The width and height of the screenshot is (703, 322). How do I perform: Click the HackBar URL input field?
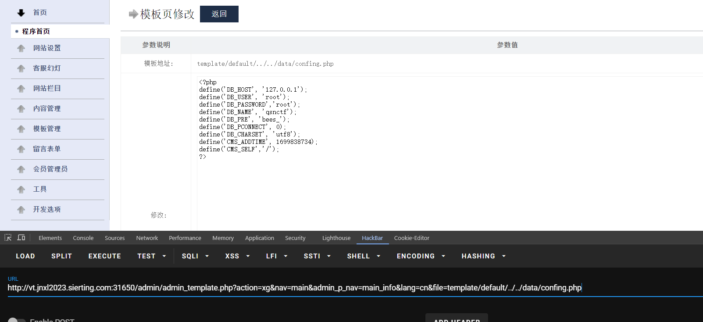click(355, 288)
